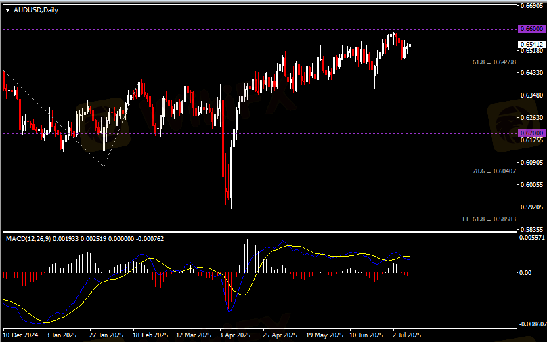
Task: Open the chart dropdown arrow beside AUDUSD,Daily
Action: pyautogui.click(x=7, y=9)
